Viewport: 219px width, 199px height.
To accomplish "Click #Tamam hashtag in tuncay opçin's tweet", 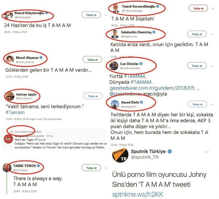I will pos(15,112).
